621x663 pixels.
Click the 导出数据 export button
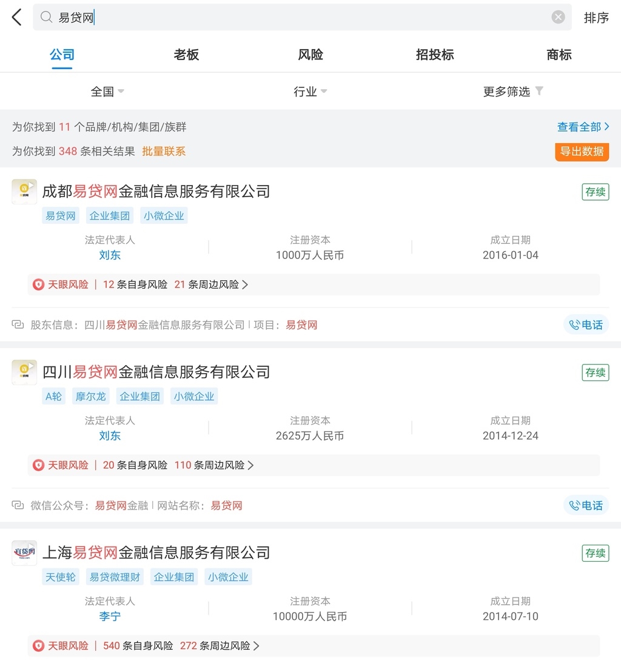click(x=582, y=152)
